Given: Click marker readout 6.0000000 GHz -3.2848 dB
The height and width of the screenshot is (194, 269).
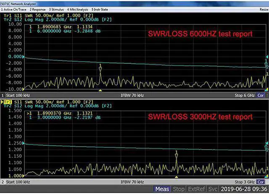Looking at the screenshot, I should [x=65, y=31].
